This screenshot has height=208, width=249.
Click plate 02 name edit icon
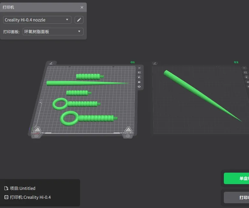(x=155, y=64)
